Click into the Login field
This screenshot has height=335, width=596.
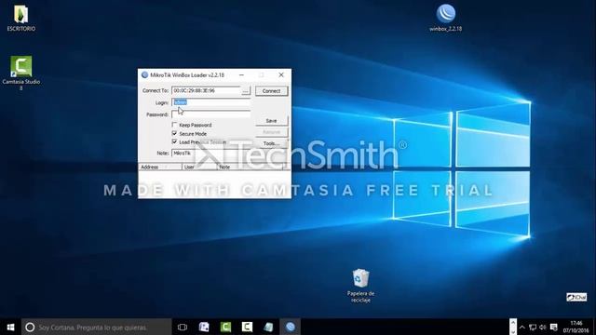click(211, 102)
